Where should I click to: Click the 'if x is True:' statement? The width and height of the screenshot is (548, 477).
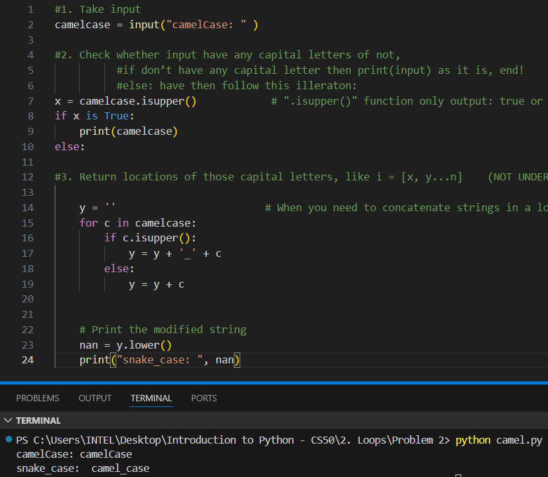pos(94,116)
